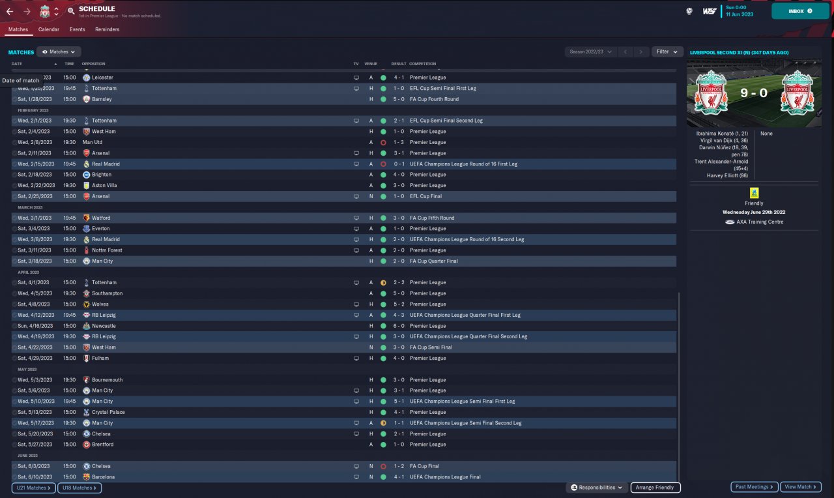The height and width of the screenshot is (498, 834).
Task: Open the WTS logo menu
Action: (710, 11)
